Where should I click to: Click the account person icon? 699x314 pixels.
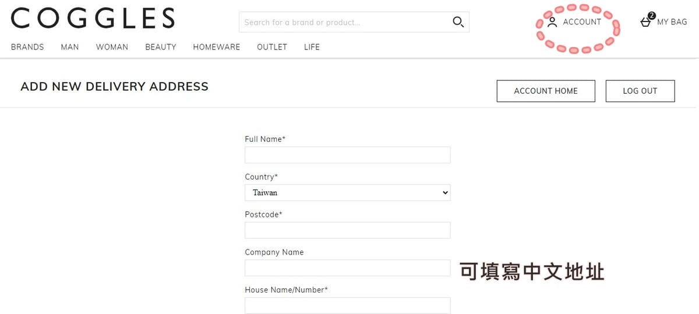point(552,22)
